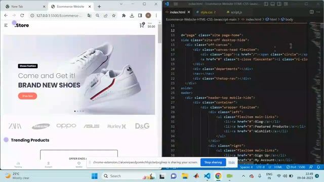
Task: Select the index.html editor tab
Action: tap(177, 12)
